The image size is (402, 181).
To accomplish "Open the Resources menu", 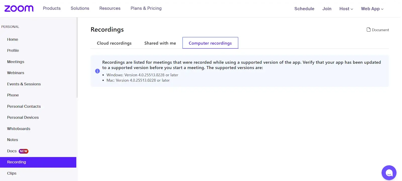I will tap(110, 8).
